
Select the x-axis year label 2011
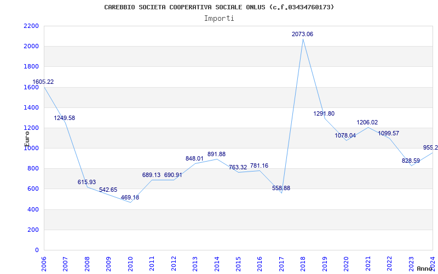click(x=152, y=264)
